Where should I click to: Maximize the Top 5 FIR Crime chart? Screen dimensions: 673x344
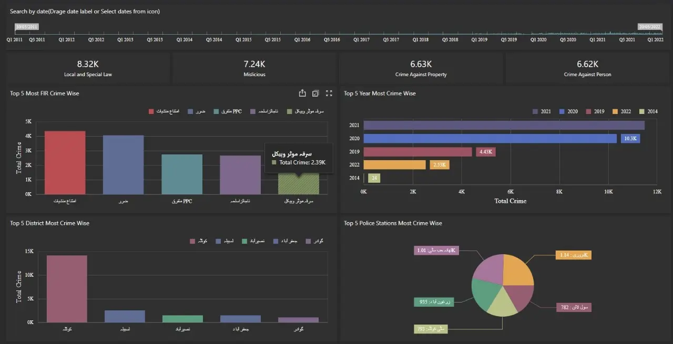click(x=329, y=93)
